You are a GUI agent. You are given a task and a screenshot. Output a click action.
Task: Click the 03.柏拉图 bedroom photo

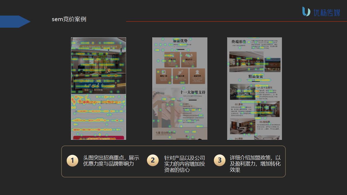243,126
